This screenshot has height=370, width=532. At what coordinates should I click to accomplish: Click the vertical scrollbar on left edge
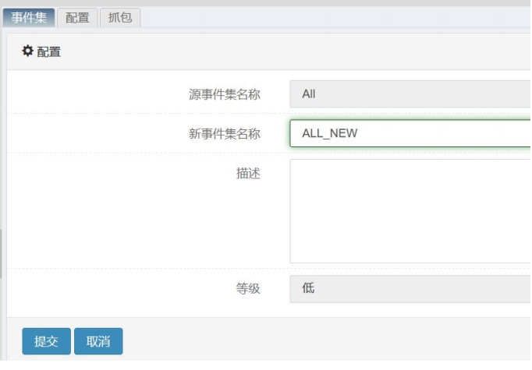(x=1, y=253)
